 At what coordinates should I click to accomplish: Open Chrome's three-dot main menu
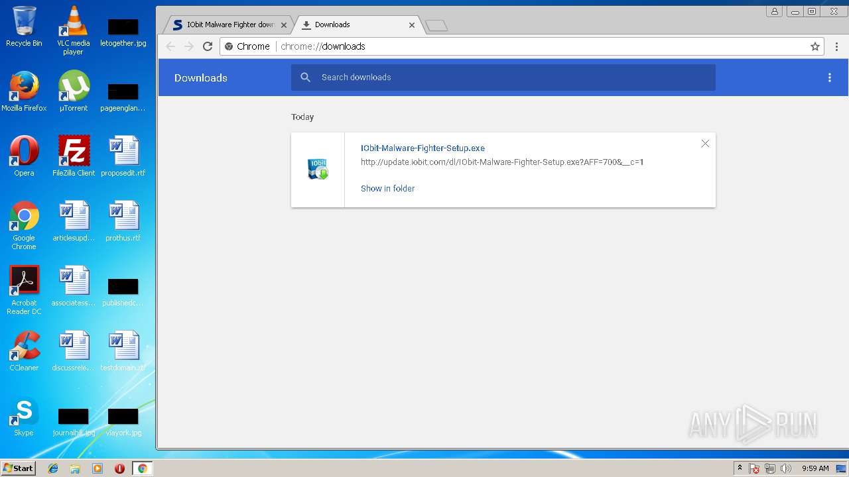pos(836,46)
